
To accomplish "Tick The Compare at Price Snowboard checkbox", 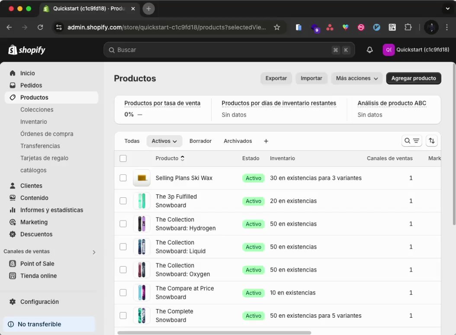I will 123,293.
